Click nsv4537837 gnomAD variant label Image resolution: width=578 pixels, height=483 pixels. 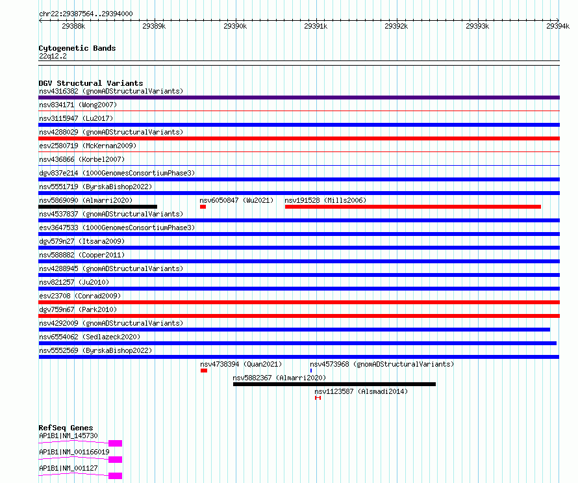[x=111, y=214]
